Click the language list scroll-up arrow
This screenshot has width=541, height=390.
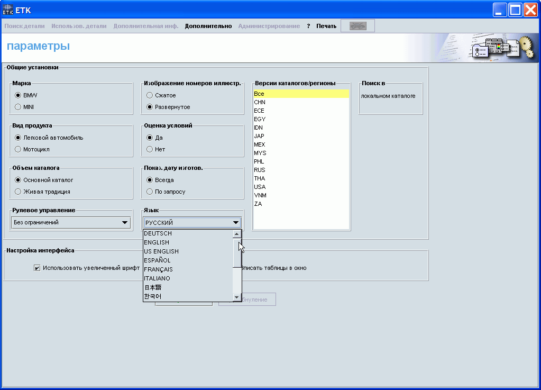(237, 234)
